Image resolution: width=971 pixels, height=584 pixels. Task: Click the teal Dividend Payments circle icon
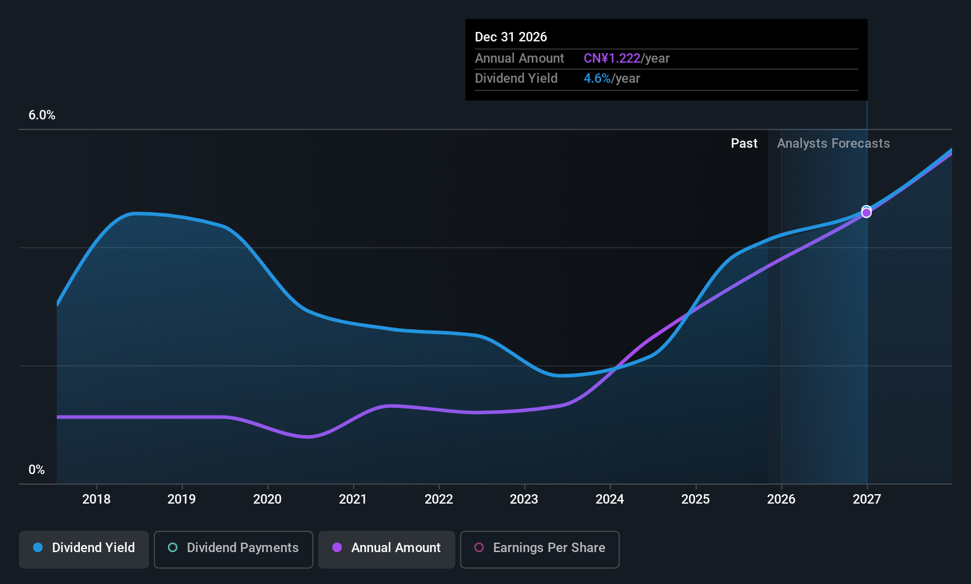click(x=172, y=548)
